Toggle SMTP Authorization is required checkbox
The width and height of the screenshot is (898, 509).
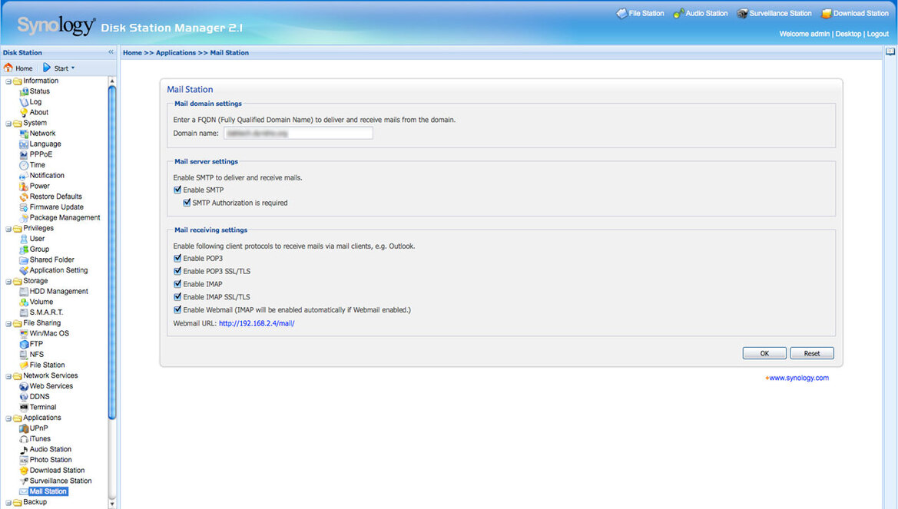187,202
